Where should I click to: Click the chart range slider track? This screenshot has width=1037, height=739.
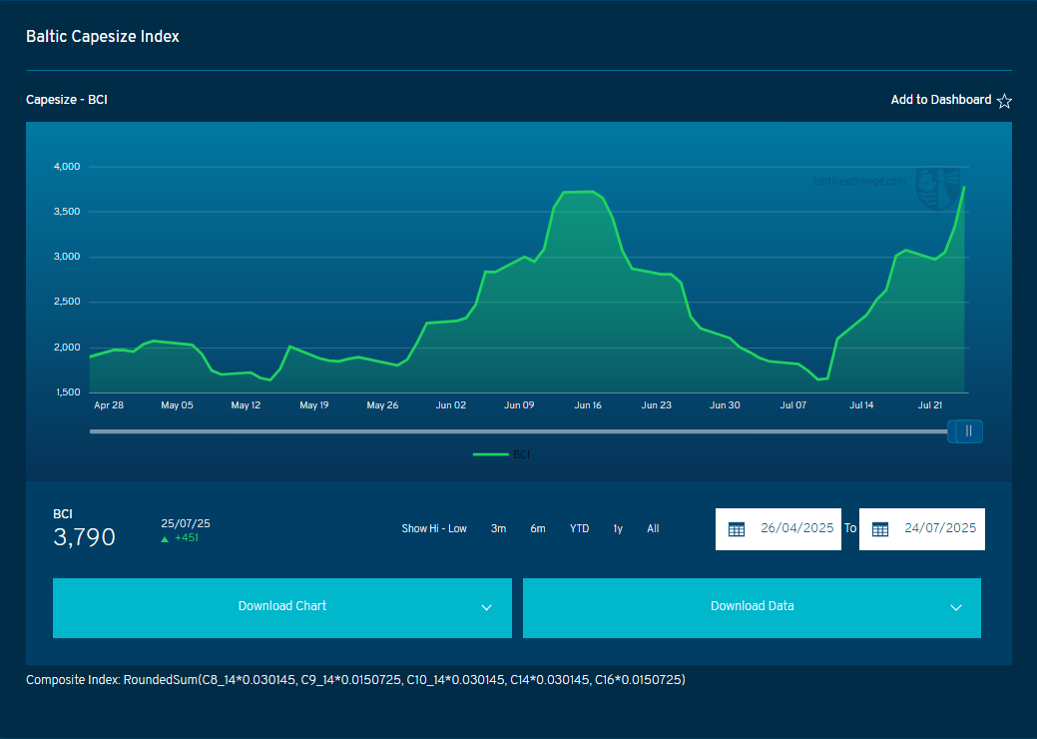pos(519,431)
